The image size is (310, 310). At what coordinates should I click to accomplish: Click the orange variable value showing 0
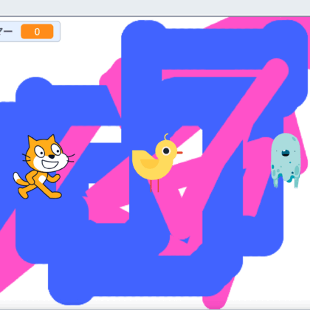click(x=37, y=32)
